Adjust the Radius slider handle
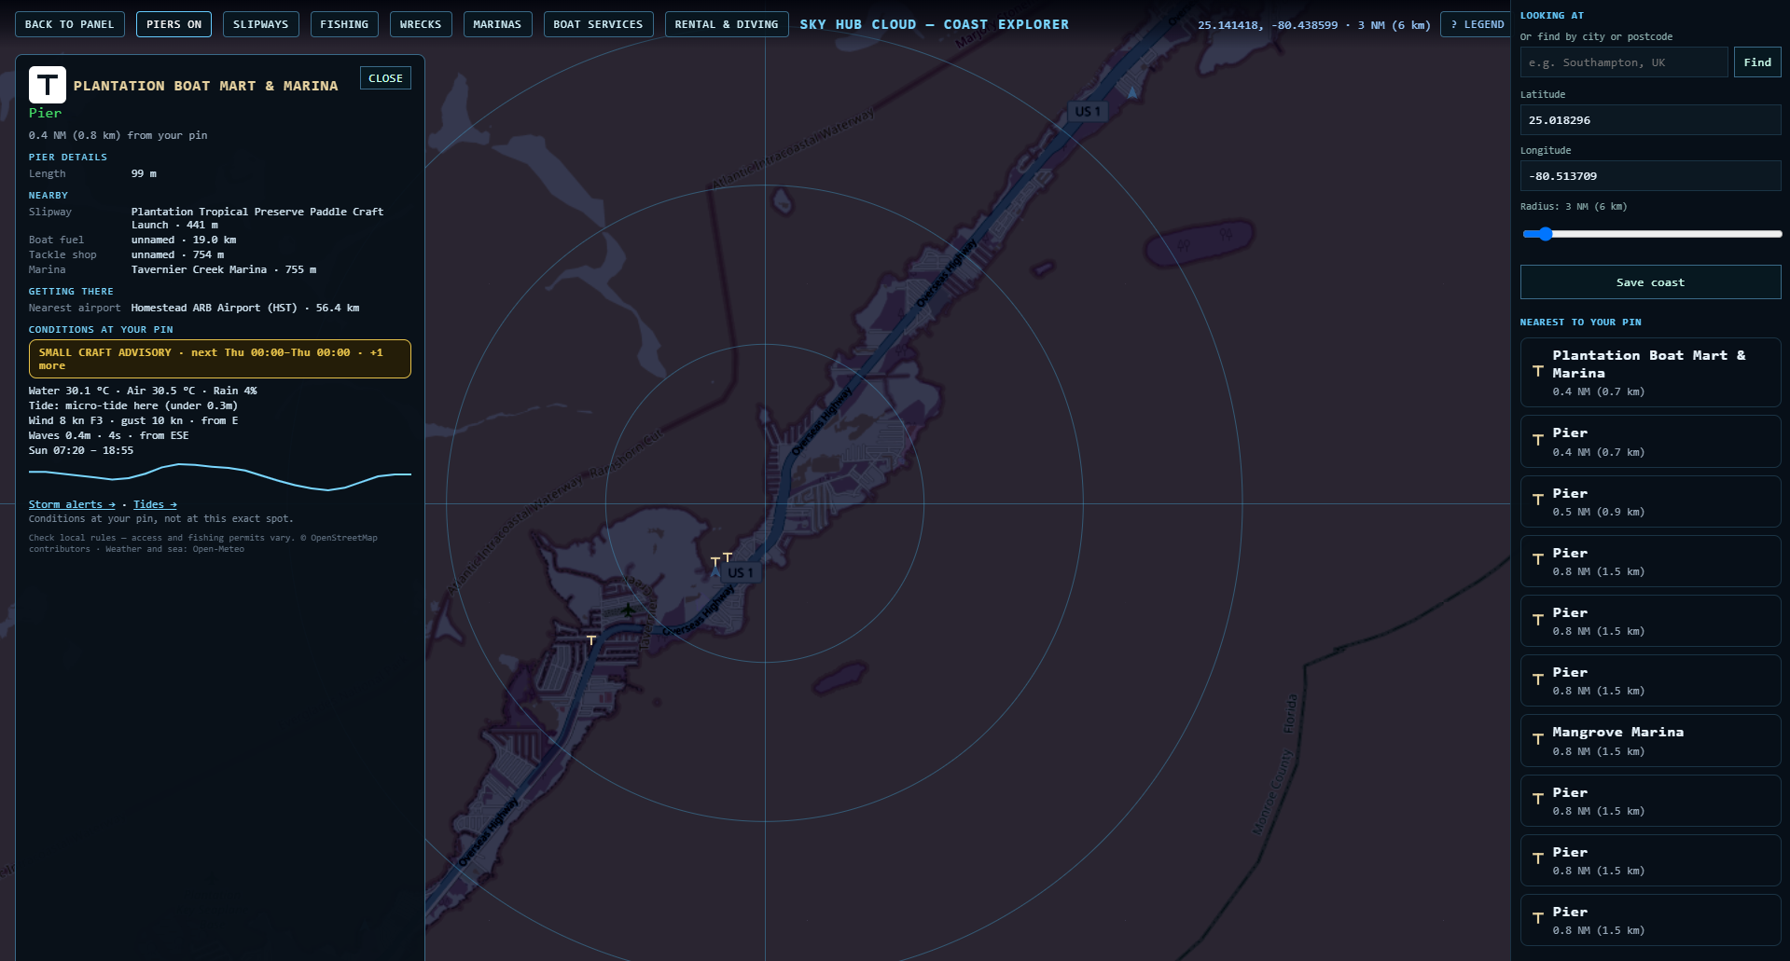This screenshot has height=961, width=1790. [1545, 234]
